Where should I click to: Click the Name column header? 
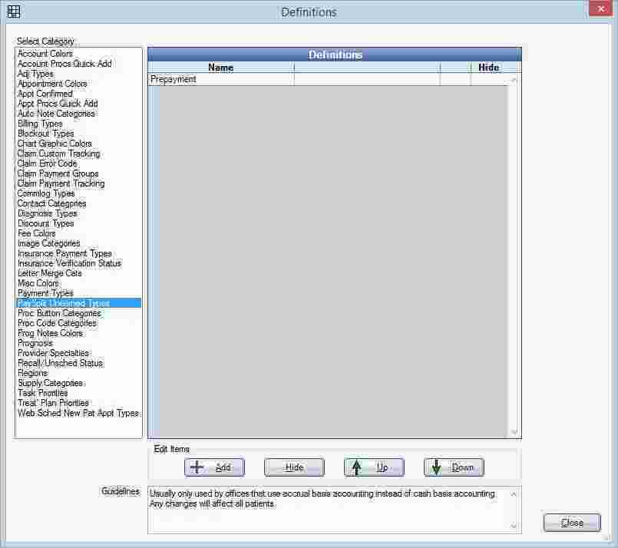(x=220, y=68)
